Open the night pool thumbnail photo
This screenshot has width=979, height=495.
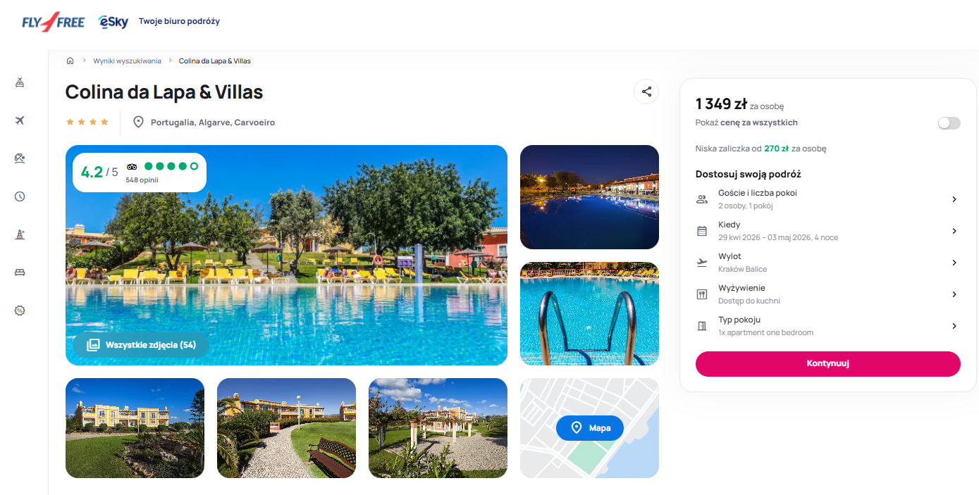coord(589,197)
